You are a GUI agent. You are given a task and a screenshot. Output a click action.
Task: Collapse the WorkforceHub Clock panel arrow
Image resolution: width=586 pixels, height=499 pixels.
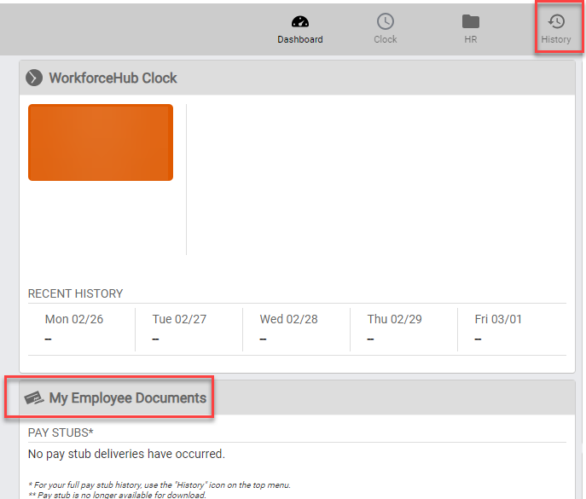point(34,78)
